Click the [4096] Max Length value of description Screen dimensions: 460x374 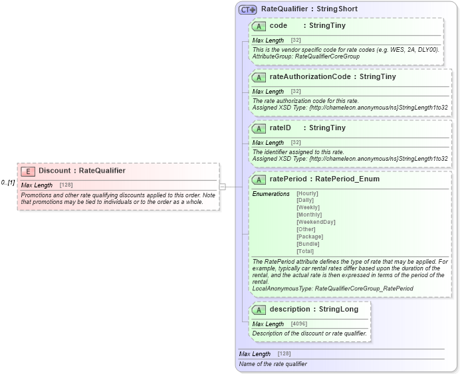pos(299,324)
